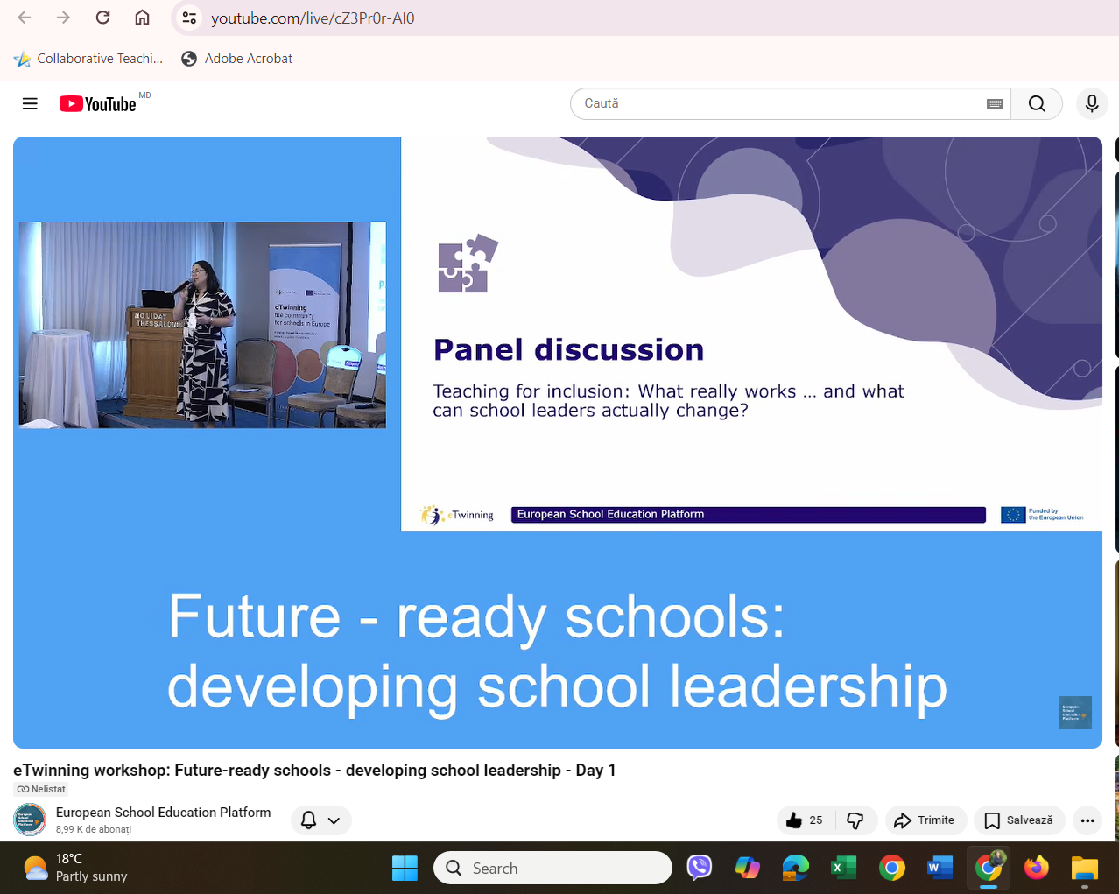
Task: View site information icon in address bar
Action: [189, 18]
